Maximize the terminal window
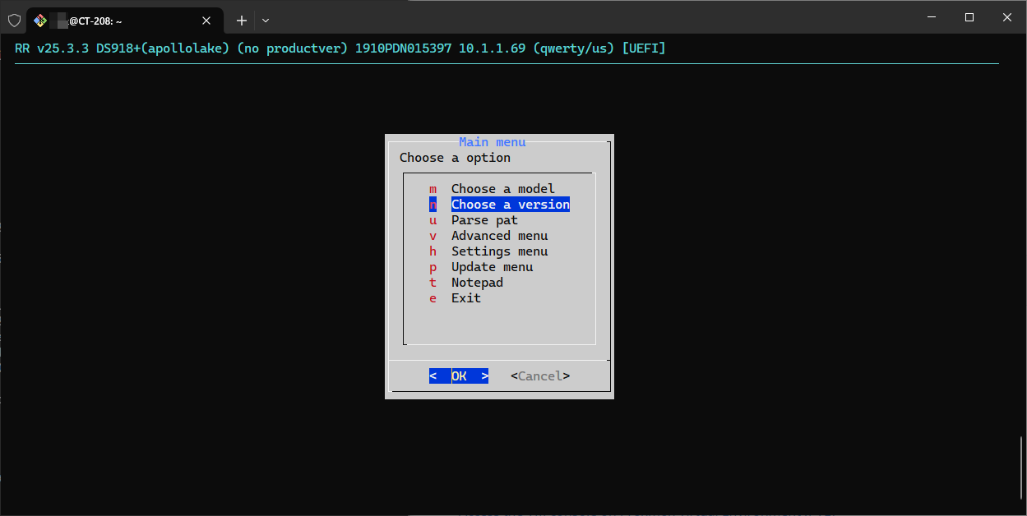 pyautogui.click(x=969, y=17)
